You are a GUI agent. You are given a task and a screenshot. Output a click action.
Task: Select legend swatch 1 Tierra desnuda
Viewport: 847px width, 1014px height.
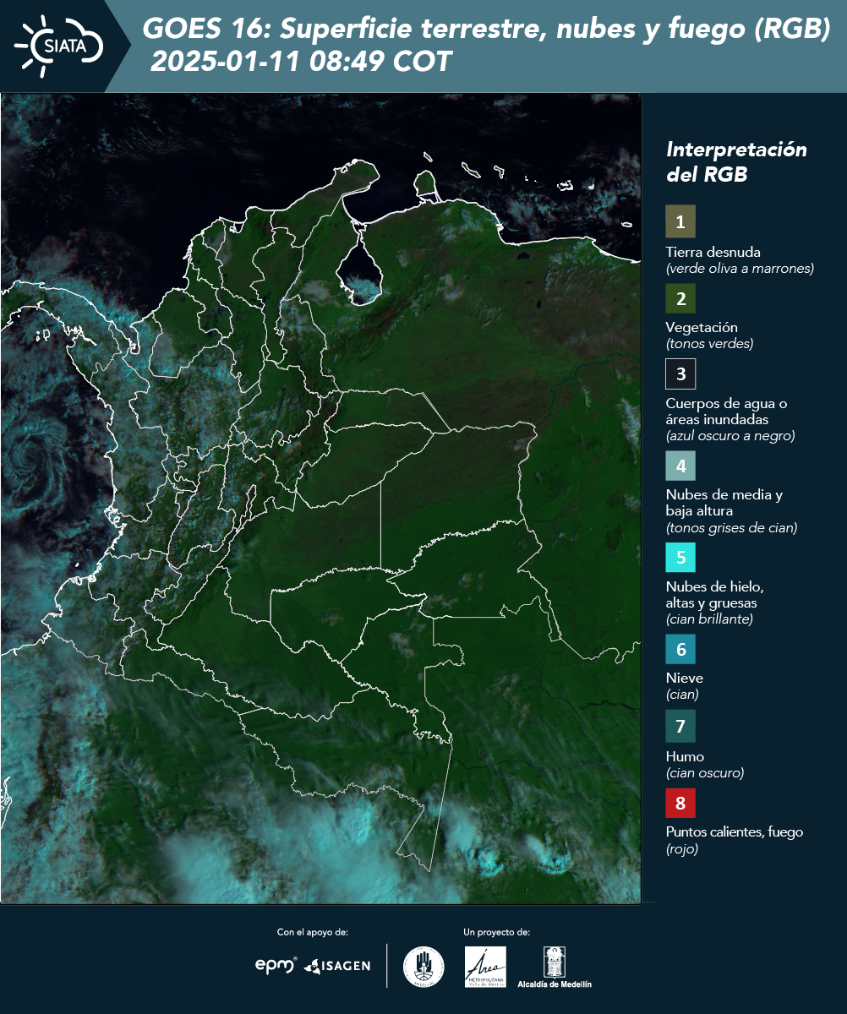click(680, 222)
